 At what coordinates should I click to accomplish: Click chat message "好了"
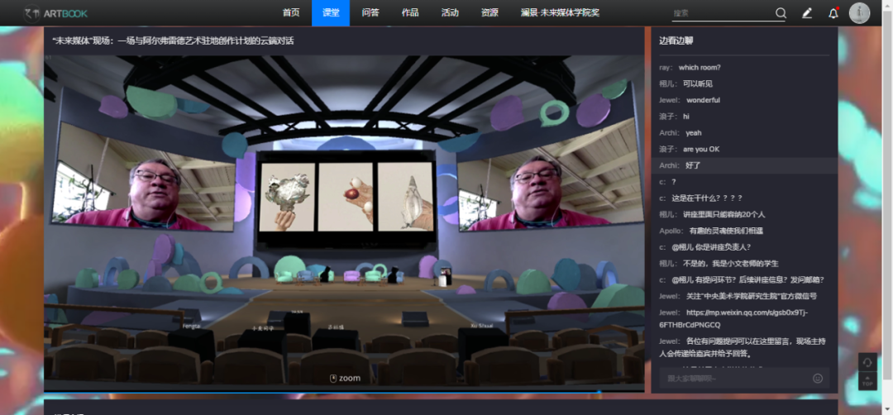[693, 165]
